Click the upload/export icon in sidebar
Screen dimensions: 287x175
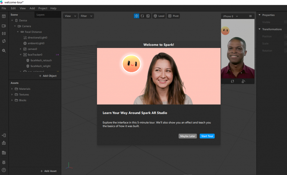click(4, 143)
